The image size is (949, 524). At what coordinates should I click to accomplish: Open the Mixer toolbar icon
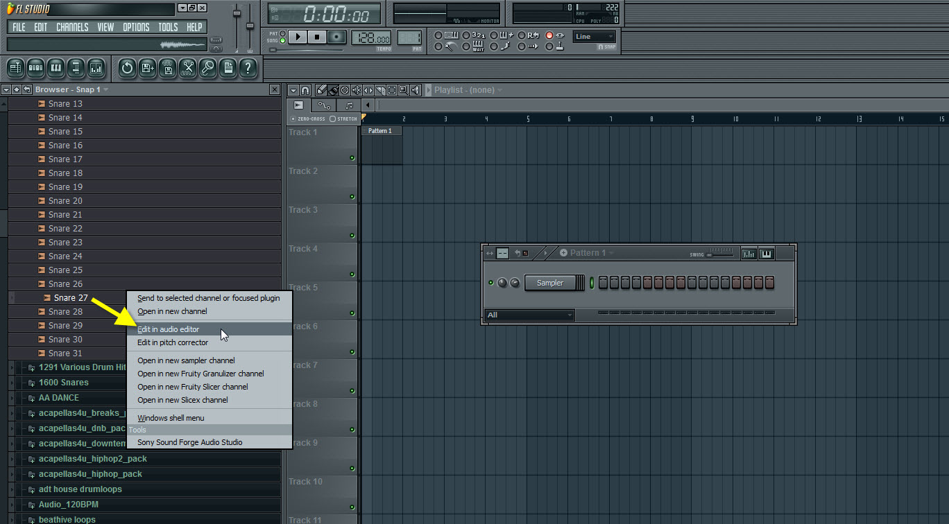pos(96,67)
